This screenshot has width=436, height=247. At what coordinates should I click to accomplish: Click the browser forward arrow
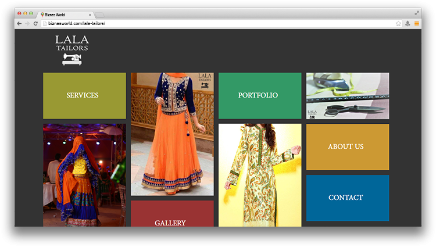[x=27, y=24]
